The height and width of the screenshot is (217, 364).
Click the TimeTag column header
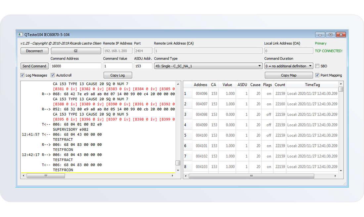click(313, 85)
